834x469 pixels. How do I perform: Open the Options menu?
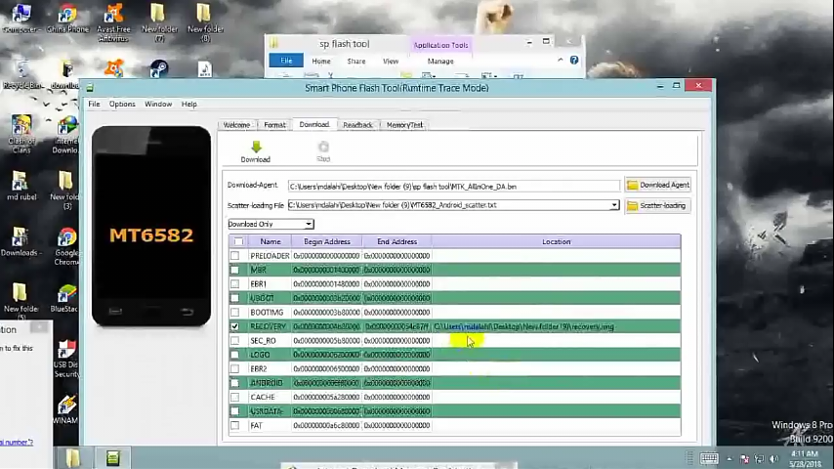coord(122,104)
